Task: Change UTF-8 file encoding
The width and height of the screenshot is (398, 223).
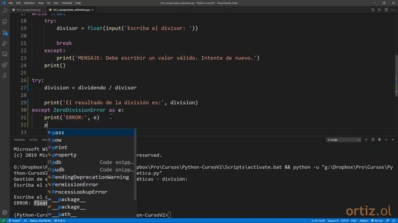Action: [x=345, y=221]
